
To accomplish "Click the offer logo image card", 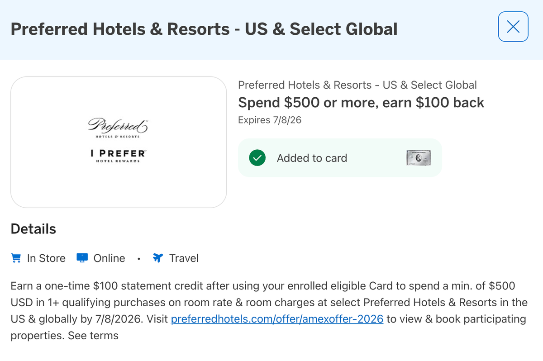I will coord(119,142).
